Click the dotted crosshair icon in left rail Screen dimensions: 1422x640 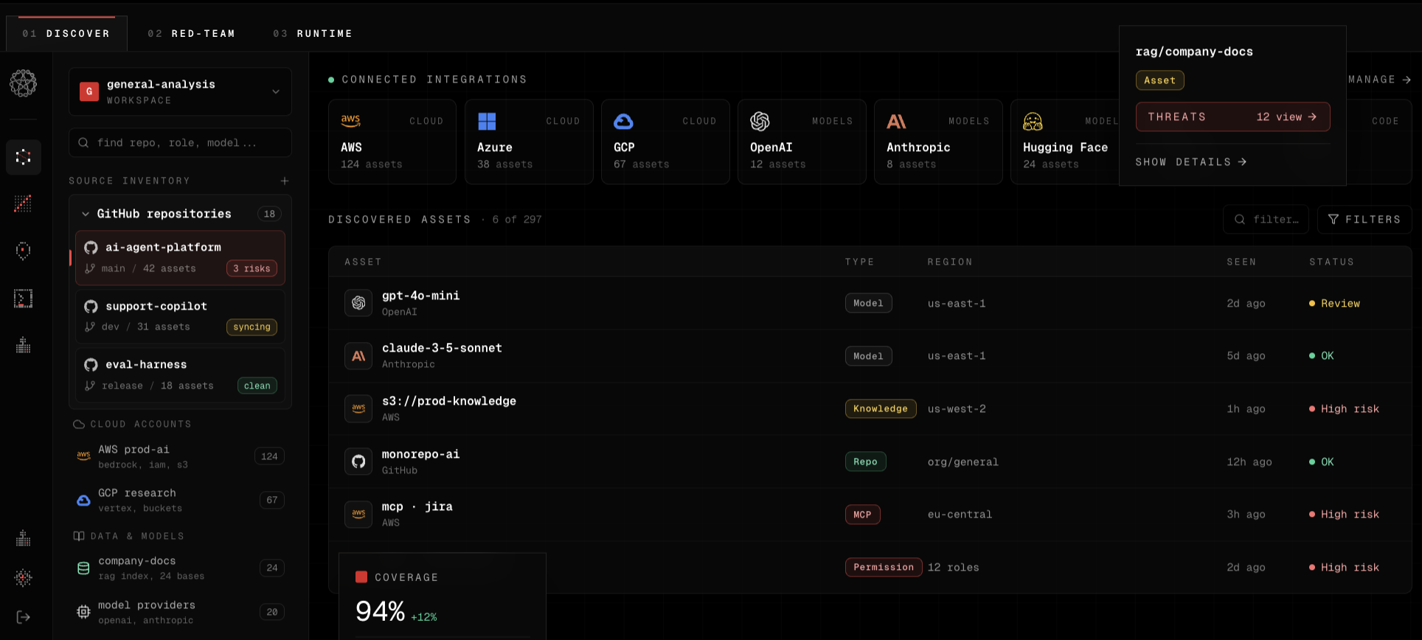23,577
